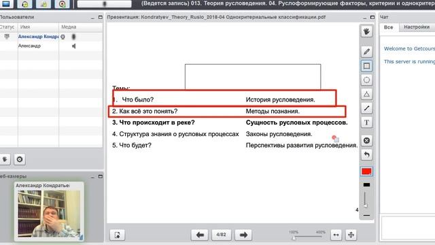Image resolution: width=435 pixels, height=245 pixels.
Task: Click the 'Welcome to Getcourse' chat message
Action: coord(409,48)
